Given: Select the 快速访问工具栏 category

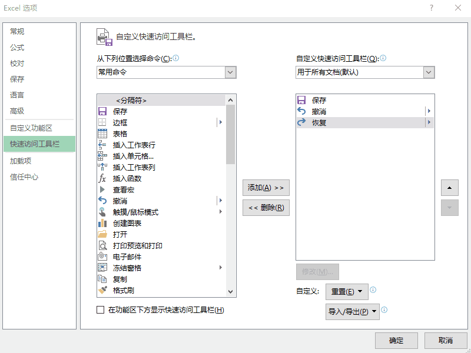Looking at the screenshot, I should tap(39, 144).
